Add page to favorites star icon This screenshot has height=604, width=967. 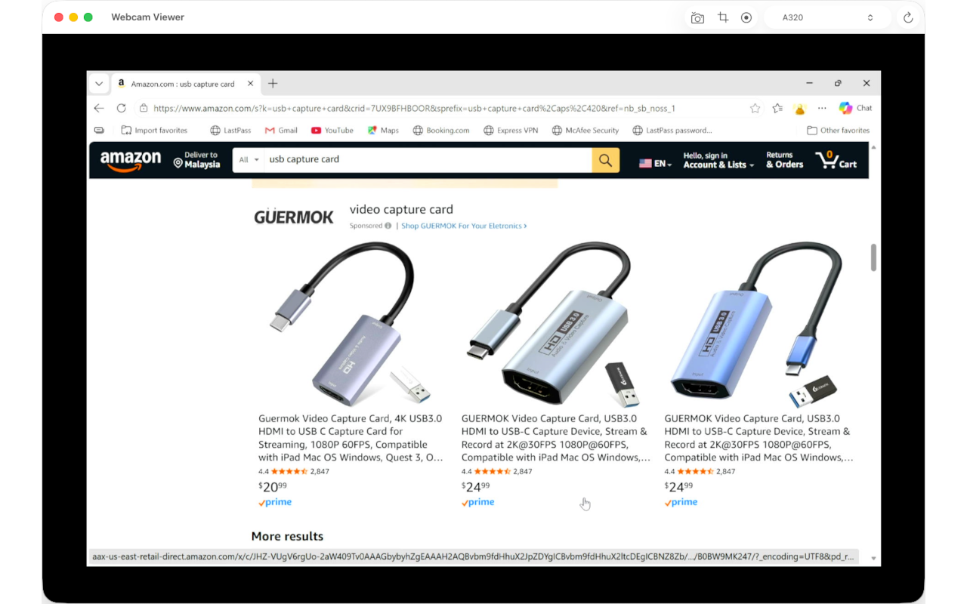click(755, 108)
